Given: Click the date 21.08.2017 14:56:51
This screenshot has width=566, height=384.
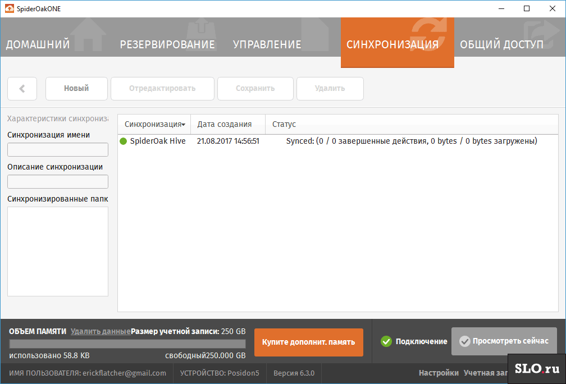Looking at the screenshot, I should pos(228,141).
